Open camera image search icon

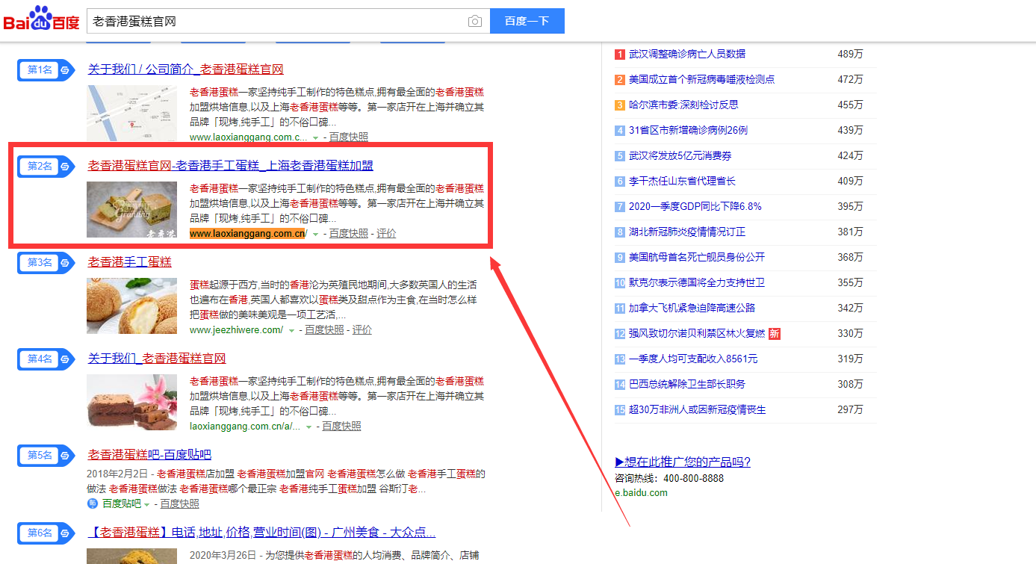pyautogui.click(x=475, y=21)
